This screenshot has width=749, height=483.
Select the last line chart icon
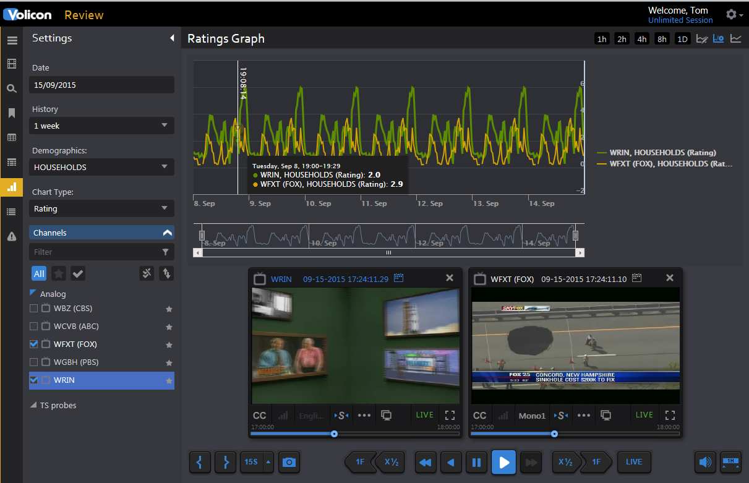pyautogui.click(x=735, y=38)
